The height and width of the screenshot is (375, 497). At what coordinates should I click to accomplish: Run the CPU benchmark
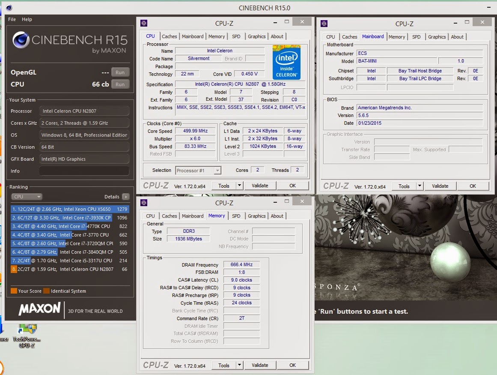[120, 84]
